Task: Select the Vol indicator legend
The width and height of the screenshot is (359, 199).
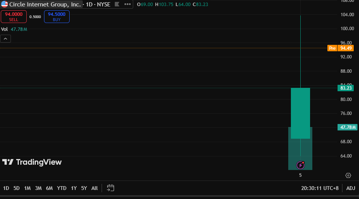Action: (14, 29)
